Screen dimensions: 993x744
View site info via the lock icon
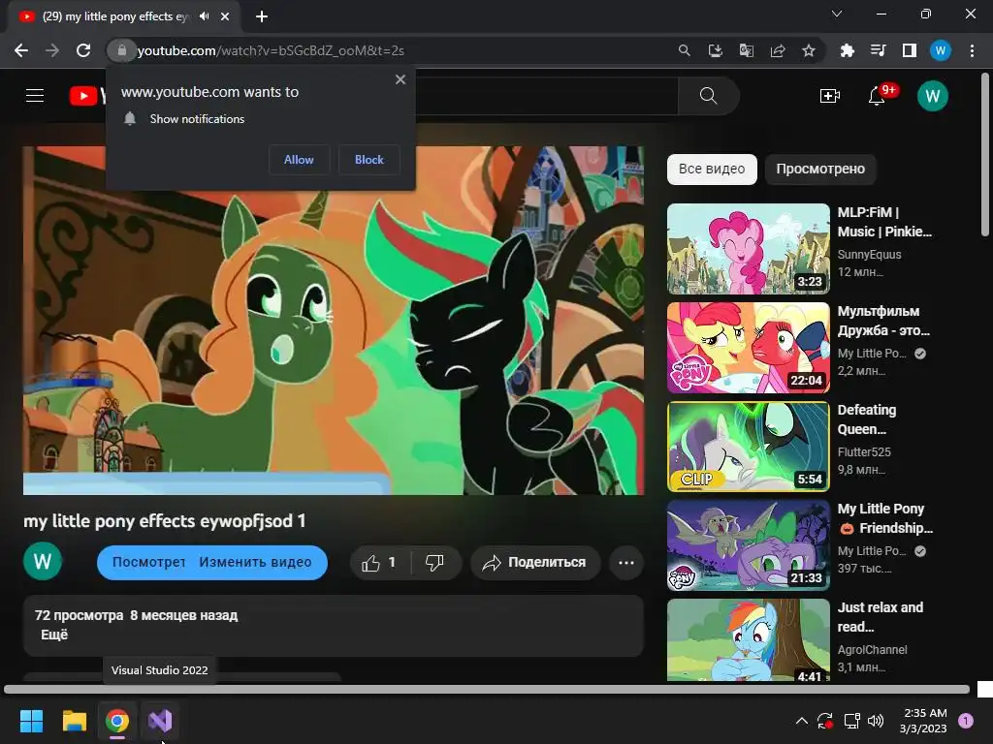click(122, 50)
